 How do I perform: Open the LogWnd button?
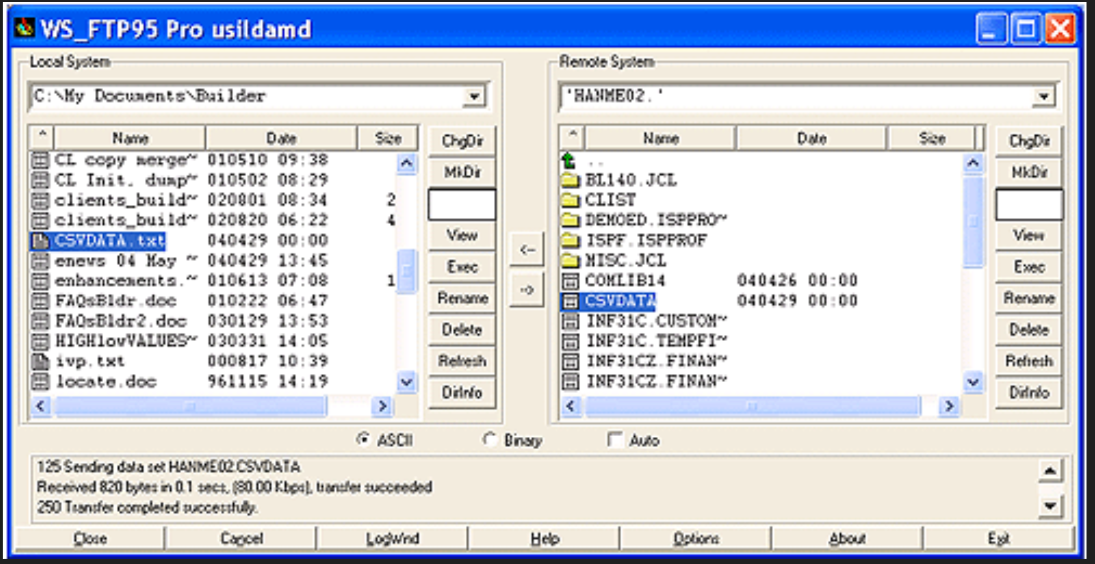pos(392,539)
